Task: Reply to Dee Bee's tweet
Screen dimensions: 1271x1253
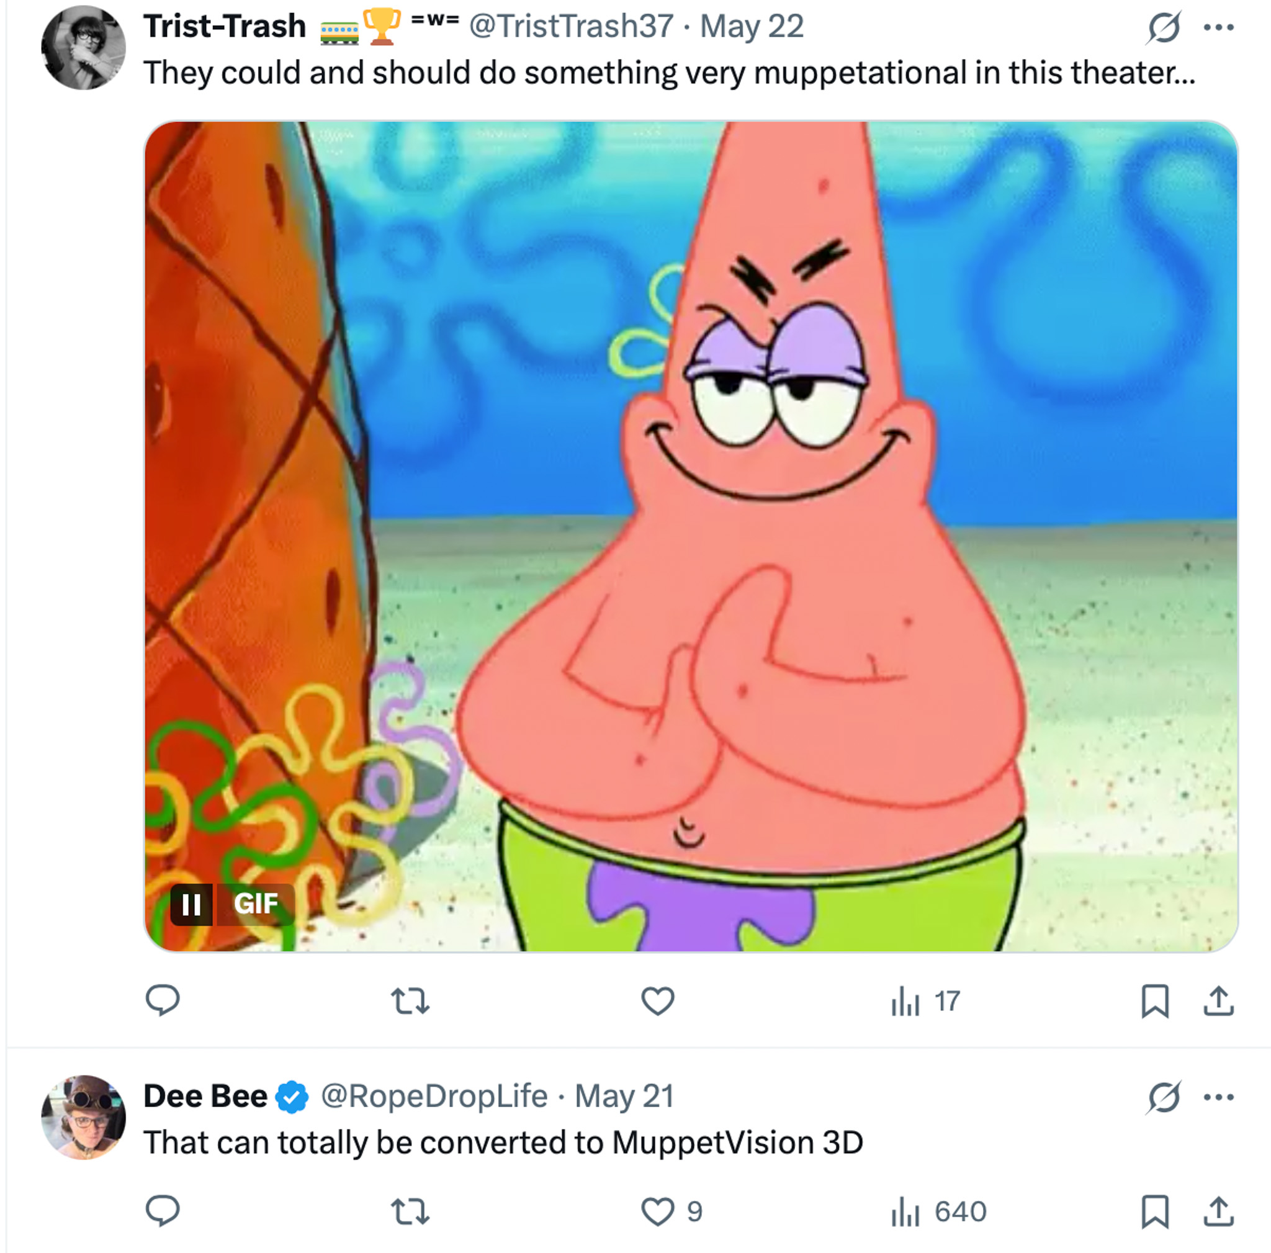Action: coord(162,1211)
